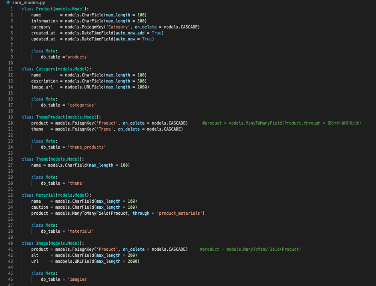
Task: Click the 'product_meterials' string literal
Action: (x=179, y=213)
